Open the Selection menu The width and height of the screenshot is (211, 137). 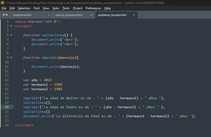[24, 8]
